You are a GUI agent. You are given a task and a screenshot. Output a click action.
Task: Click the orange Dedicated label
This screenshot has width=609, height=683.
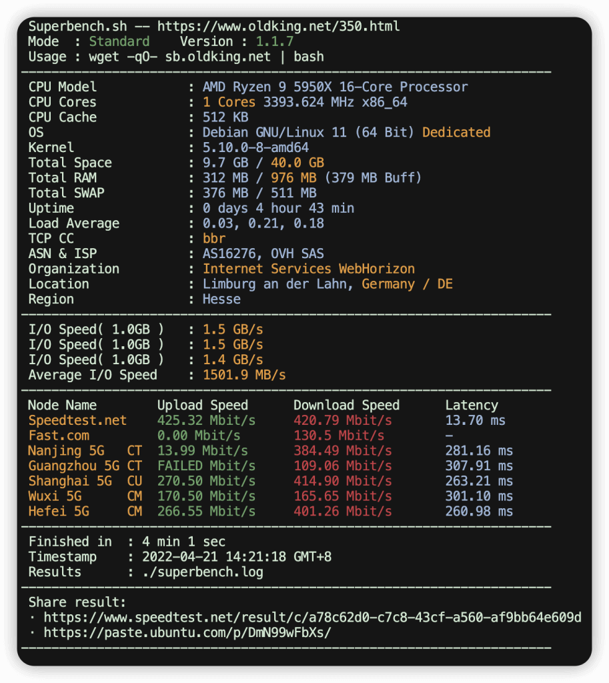tap(456, 132)
